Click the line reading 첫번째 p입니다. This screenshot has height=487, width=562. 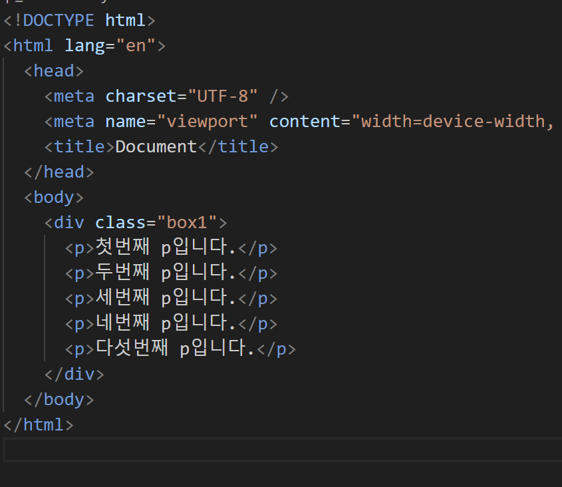tap(171, 247)
